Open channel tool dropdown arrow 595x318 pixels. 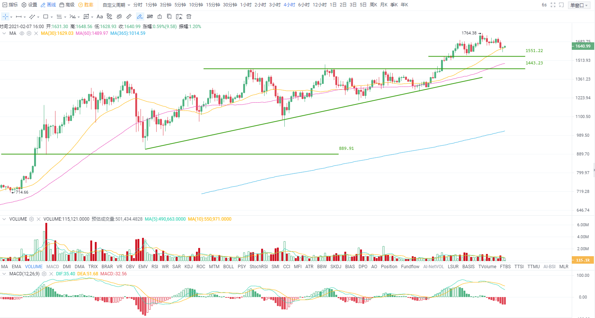point(38,17)
